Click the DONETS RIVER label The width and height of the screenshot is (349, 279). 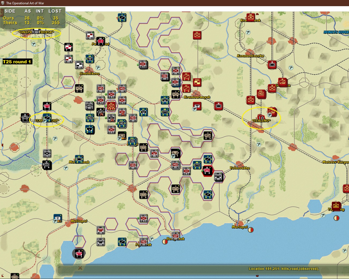pyautogui.click(x=336, y=32)
